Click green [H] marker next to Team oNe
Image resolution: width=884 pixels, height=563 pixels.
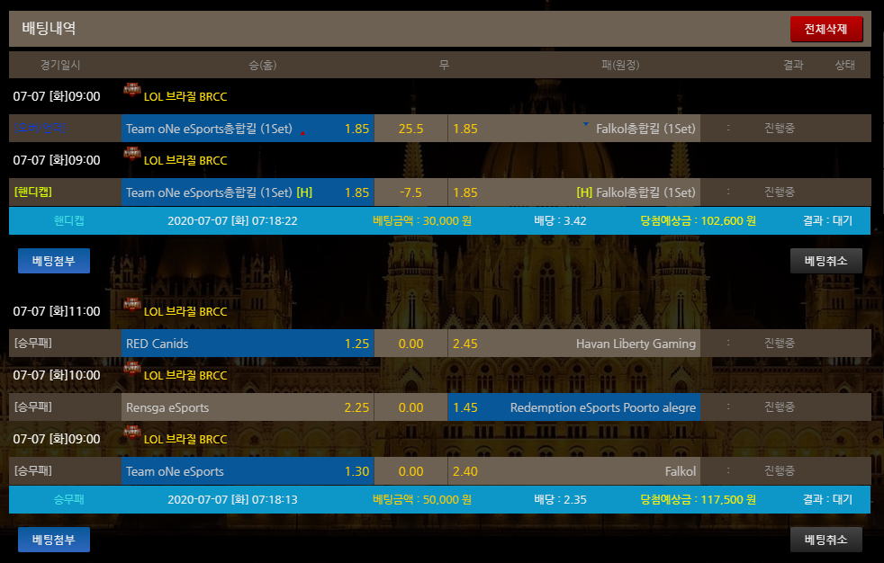click(304, 192)
